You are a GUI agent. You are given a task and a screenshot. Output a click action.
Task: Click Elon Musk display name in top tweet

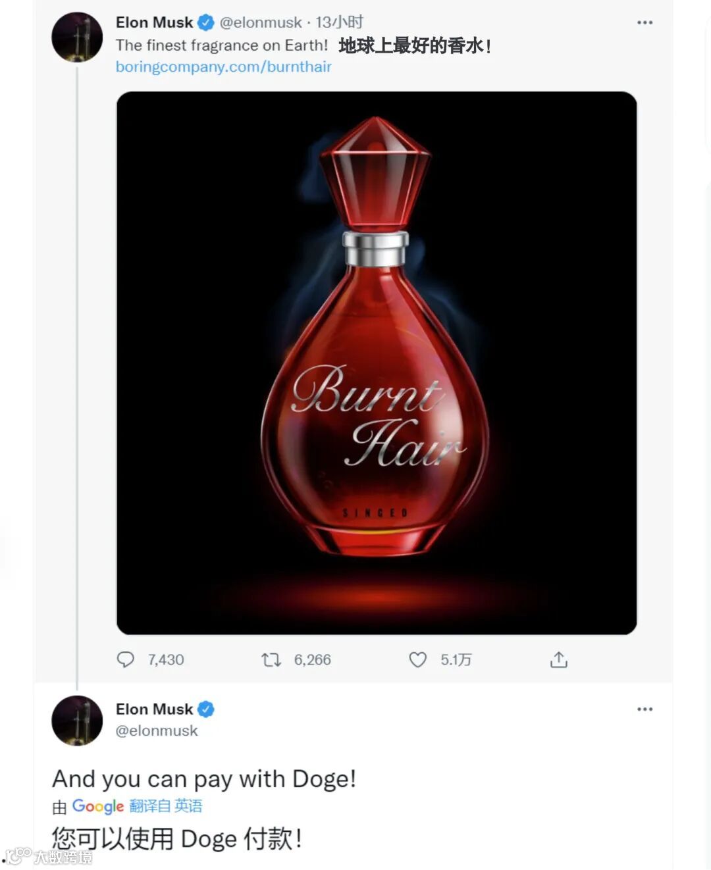coord(154,23)
